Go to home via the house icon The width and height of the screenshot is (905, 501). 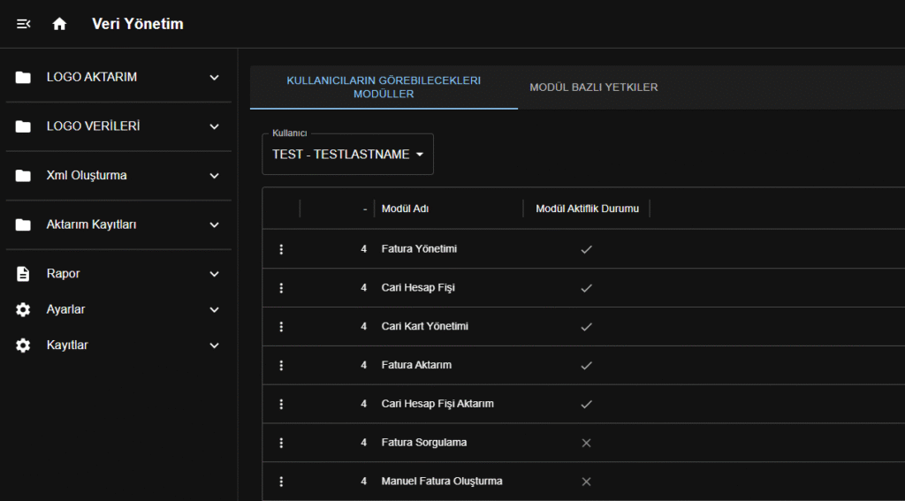tap(59, 24)
